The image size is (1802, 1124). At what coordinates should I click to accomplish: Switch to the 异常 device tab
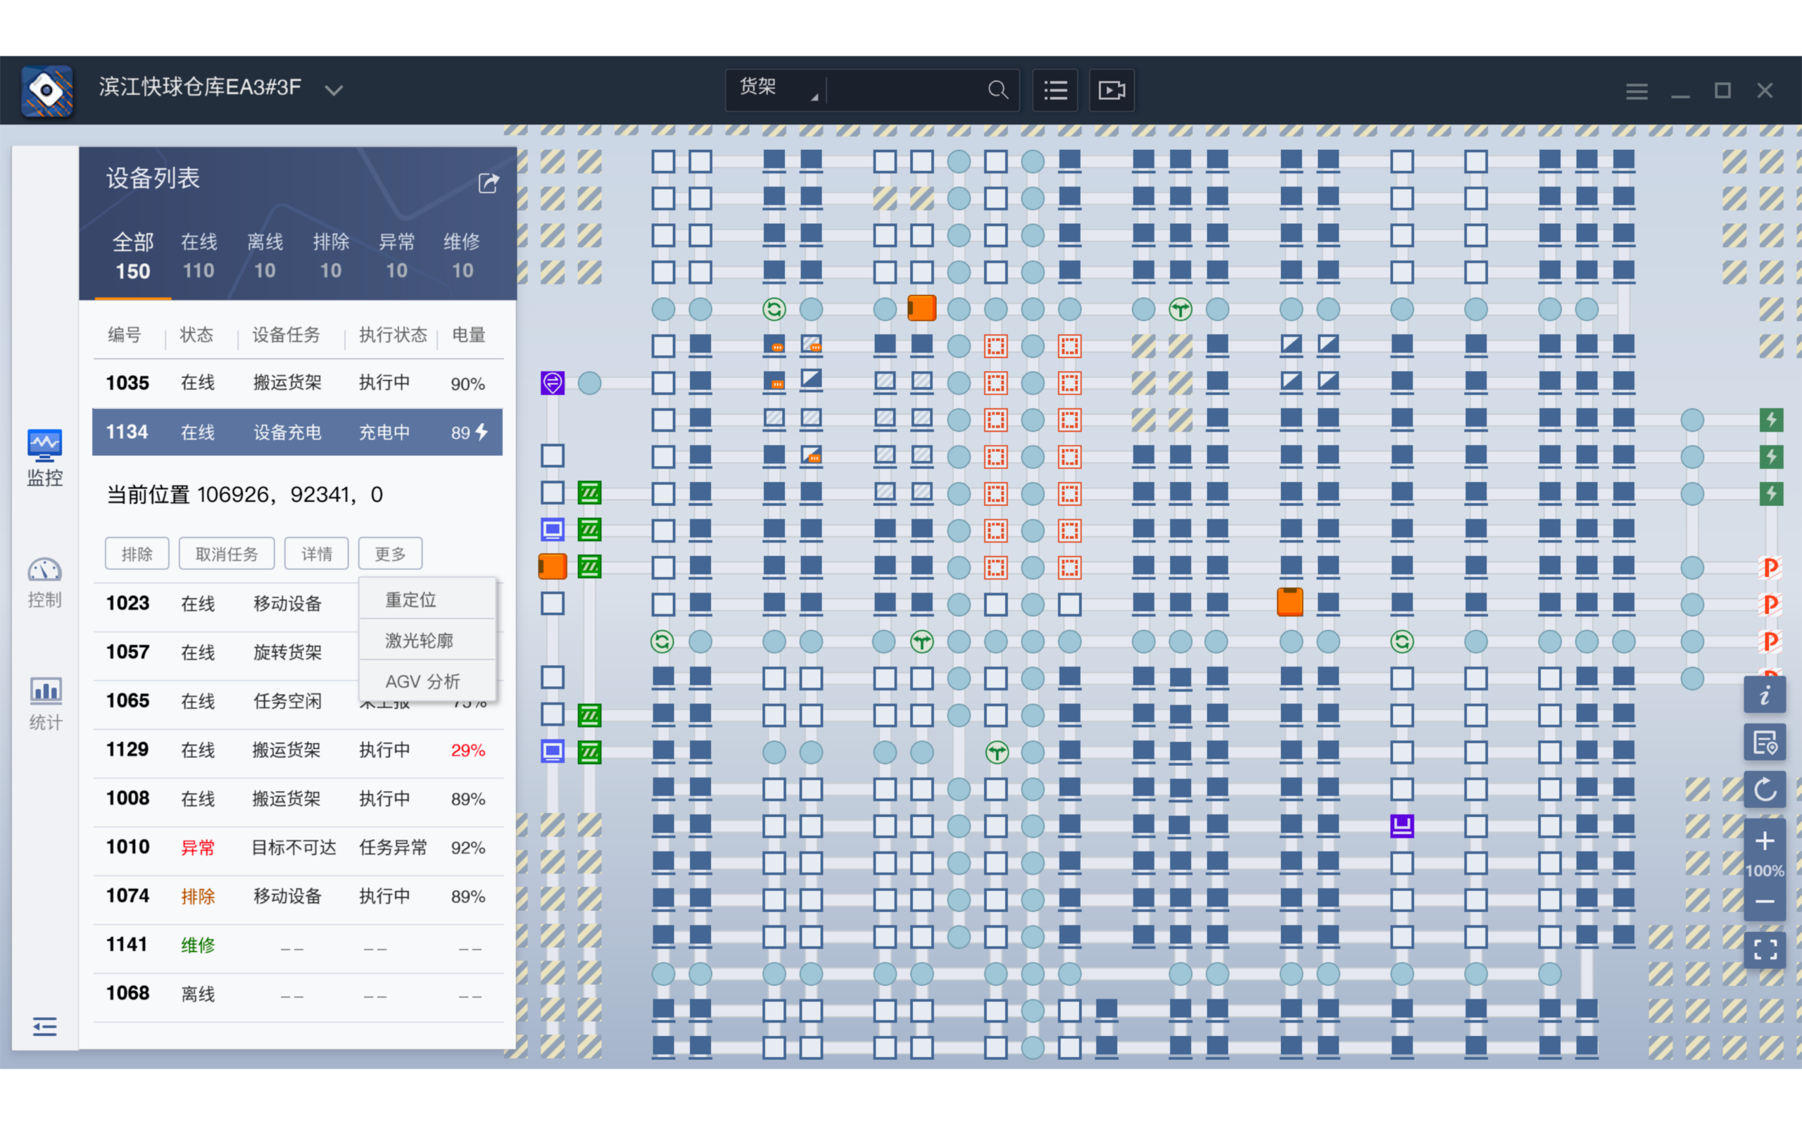pyautogui.click(x=396, y=255)
